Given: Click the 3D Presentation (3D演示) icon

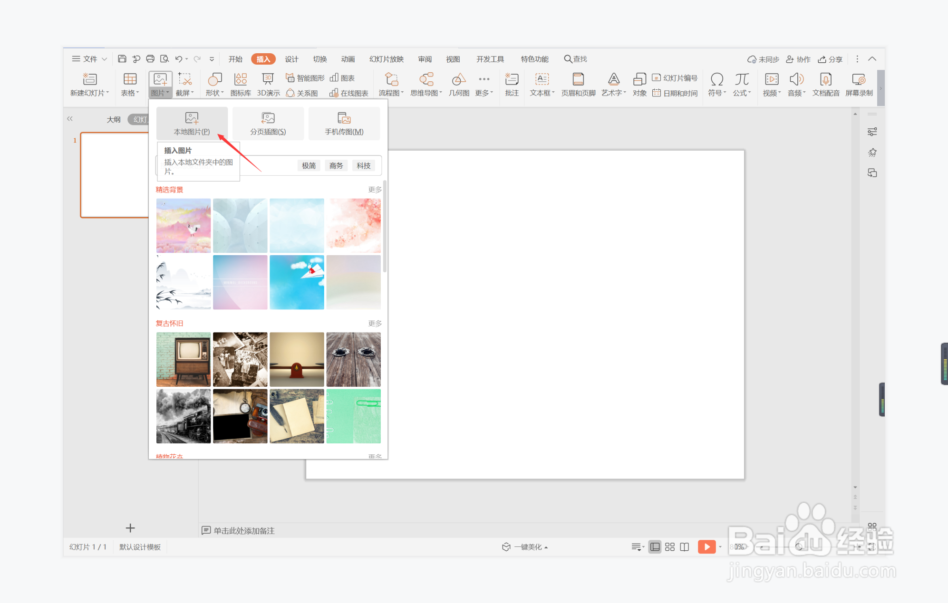Looking at the screenshot, I should [268, 85].
